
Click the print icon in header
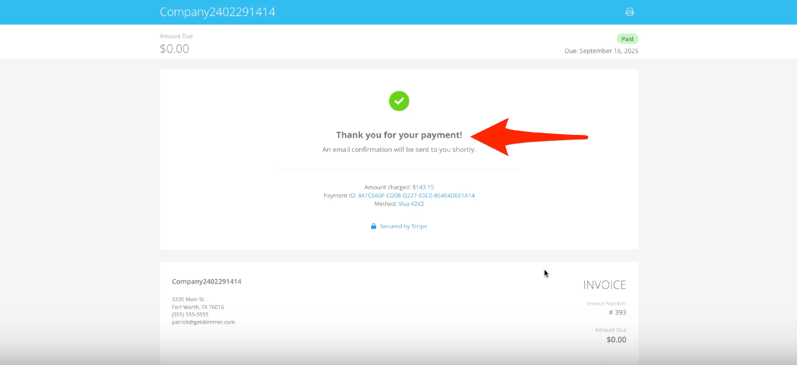coord(629,12)
